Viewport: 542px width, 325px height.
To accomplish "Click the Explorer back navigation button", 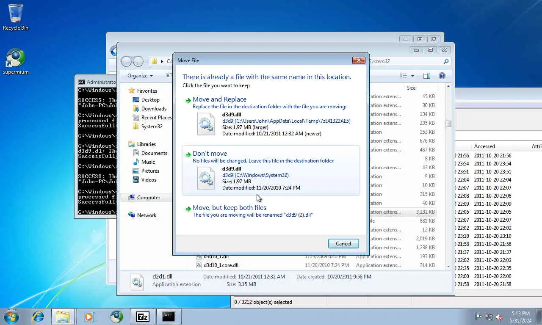I will (x=126, y=61).
